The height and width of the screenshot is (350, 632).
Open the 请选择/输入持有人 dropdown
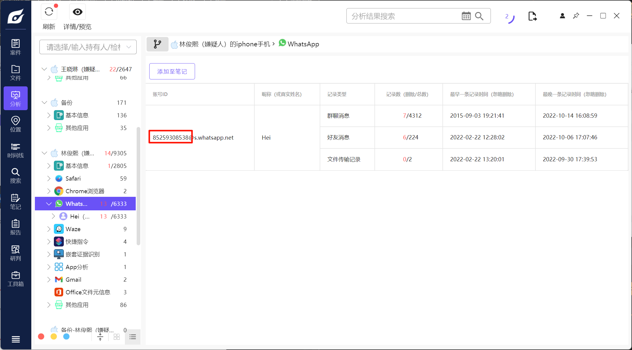point(88,47)
